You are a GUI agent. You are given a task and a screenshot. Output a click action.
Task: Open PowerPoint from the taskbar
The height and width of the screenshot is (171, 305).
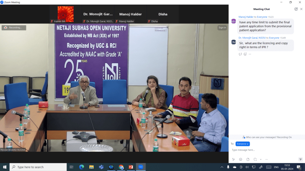(x=131, y=167)
